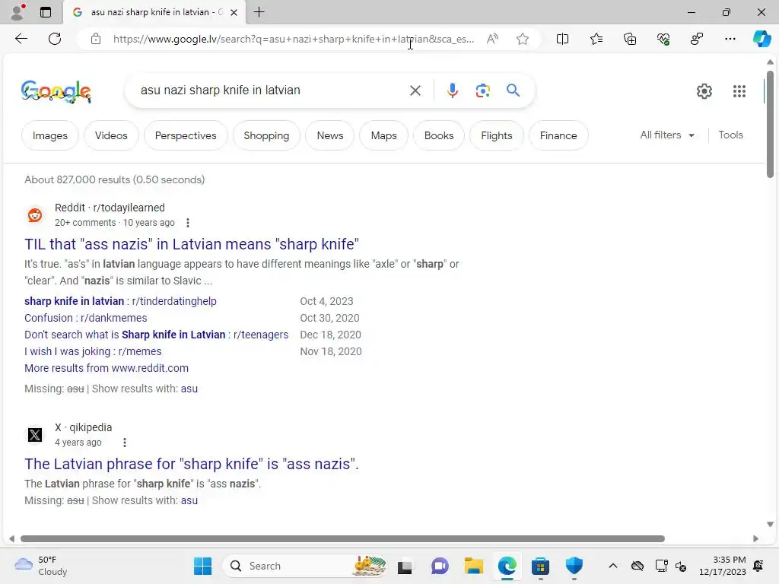The width and height of the screenshot is (779, 584).
Task: Open Browser essentials heart icon
Action: click(x=663, y=39)
